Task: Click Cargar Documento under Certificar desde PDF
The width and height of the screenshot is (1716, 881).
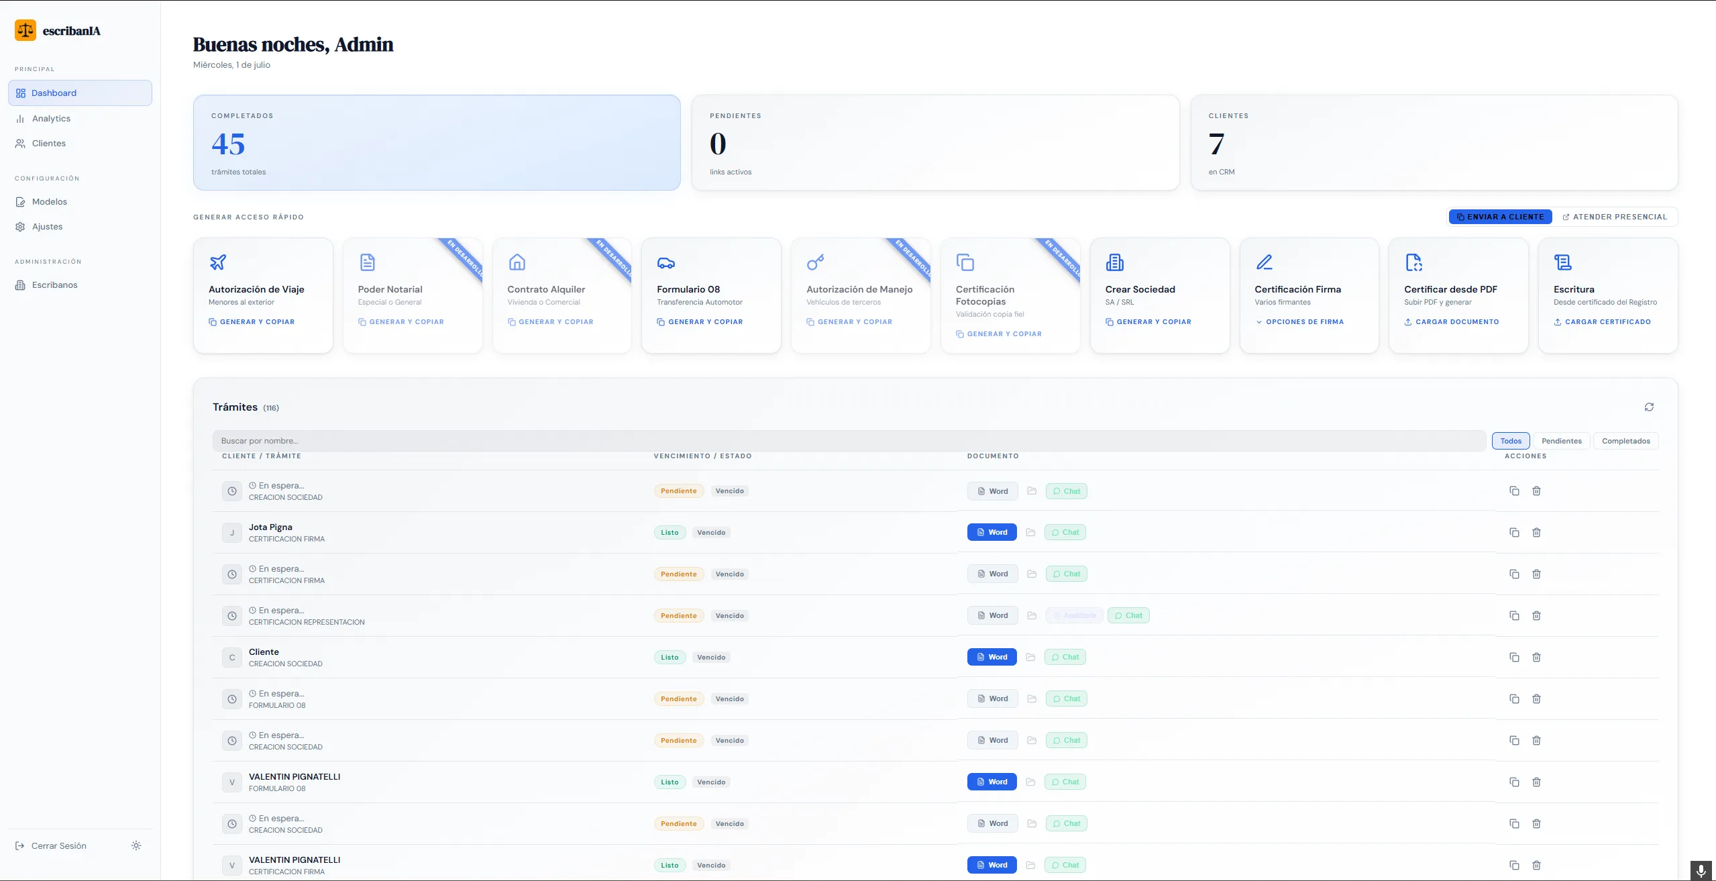Action: point(1452,321)
